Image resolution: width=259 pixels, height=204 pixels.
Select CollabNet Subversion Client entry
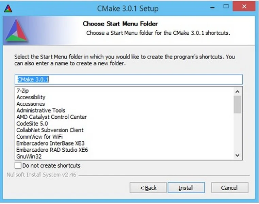(50, 130)
